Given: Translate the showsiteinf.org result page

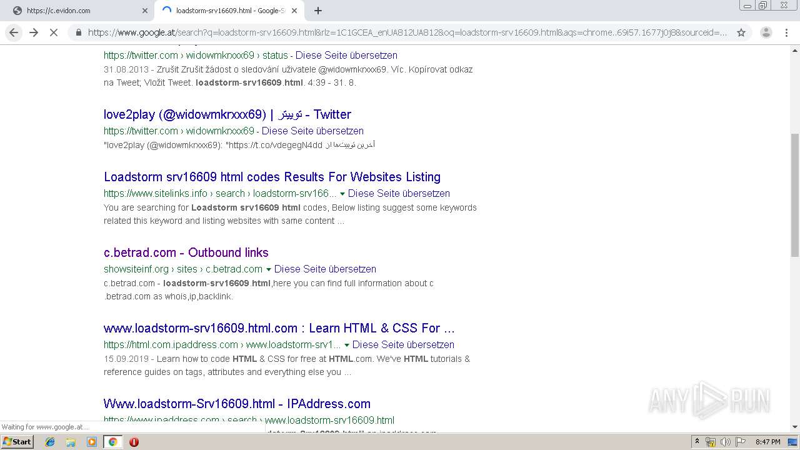Looking at the screenshot, I should pyautogui.click(x=325, y=269).
